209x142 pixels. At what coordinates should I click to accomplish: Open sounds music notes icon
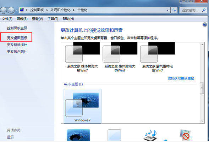click(150, 135)
